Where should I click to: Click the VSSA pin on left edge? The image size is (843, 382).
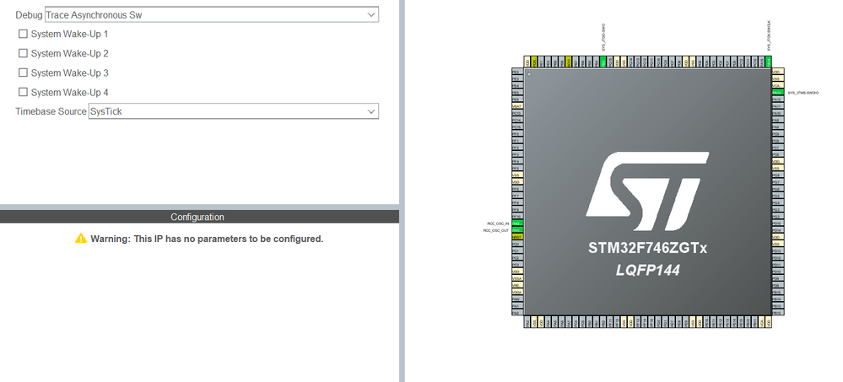point(518,277)
